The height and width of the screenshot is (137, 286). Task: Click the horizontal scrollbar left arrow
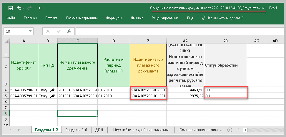pos(245,130)
